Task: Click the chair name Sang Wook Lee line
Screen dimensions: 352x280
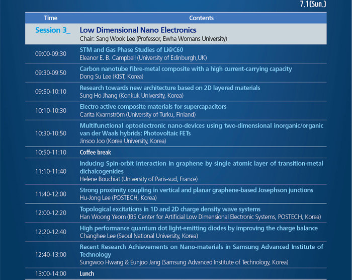Action: 153,39
